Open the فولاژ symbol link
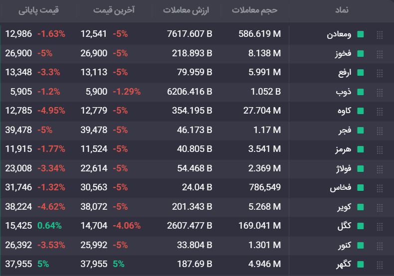Viewport: 394px width, 276px height. (344, 168)
